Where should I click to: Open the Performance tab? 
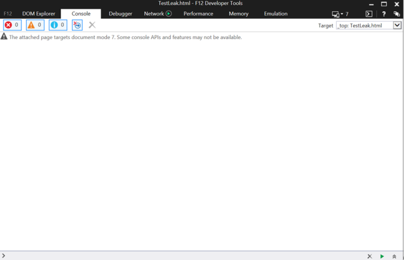coord(198,14)
